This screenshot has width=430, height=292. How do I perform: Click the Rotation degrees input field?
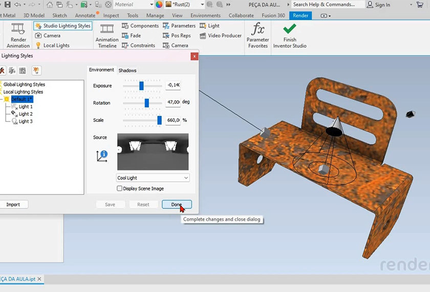tap(173, 102)
